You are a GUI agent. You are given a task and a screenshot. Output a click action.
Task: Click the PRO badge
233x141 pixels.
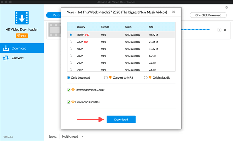(x=22, y=36)
